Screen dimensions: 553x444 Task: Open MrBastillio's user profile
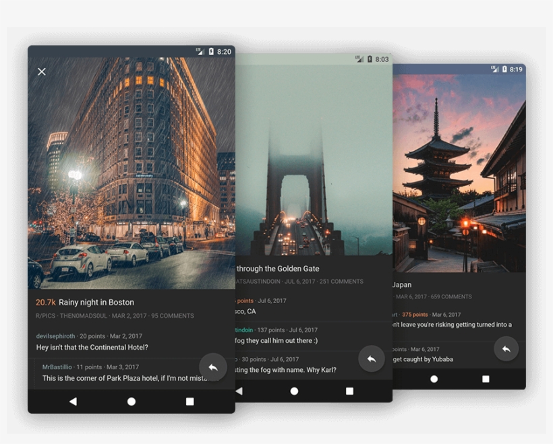pos(57,367)
